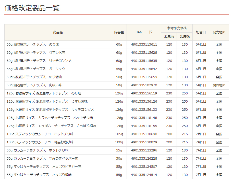Select product name 60g 湖池屋ポテトチップス うすしお味
The height and width of the screenshot is (182, 233).
click(x=36, y=53)
